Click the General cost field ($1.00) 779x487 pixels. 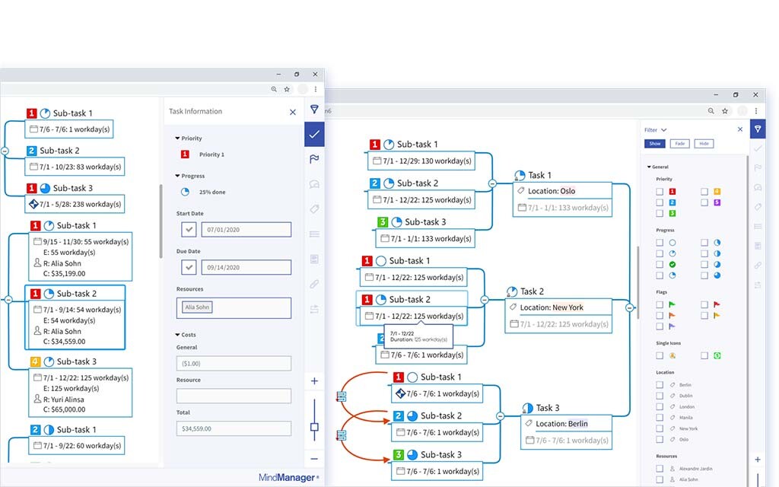click(234, 363)
